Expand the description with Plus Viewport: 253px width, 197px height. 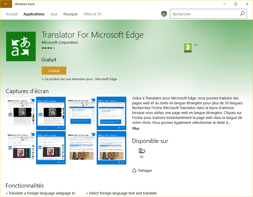pos(136,128)
